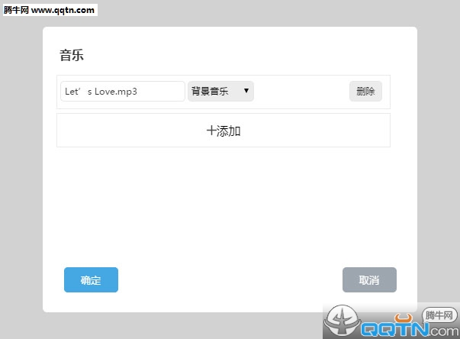The image size is (460, 339).
Task: Click the plus icon in the add row
Action: 211,131
